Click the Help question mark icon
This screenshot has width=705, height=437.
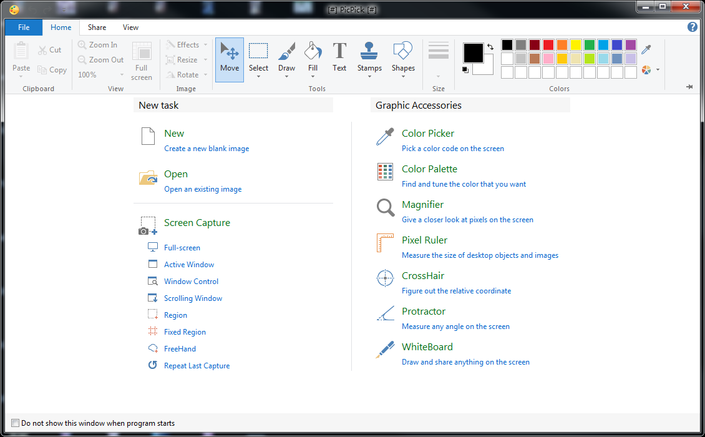click(x=692, y=27)
